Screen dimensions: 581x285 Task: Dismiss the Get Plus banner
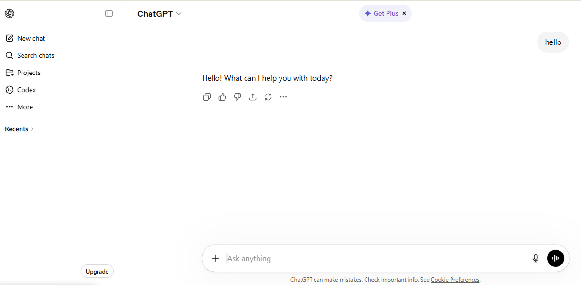[404, 13]
